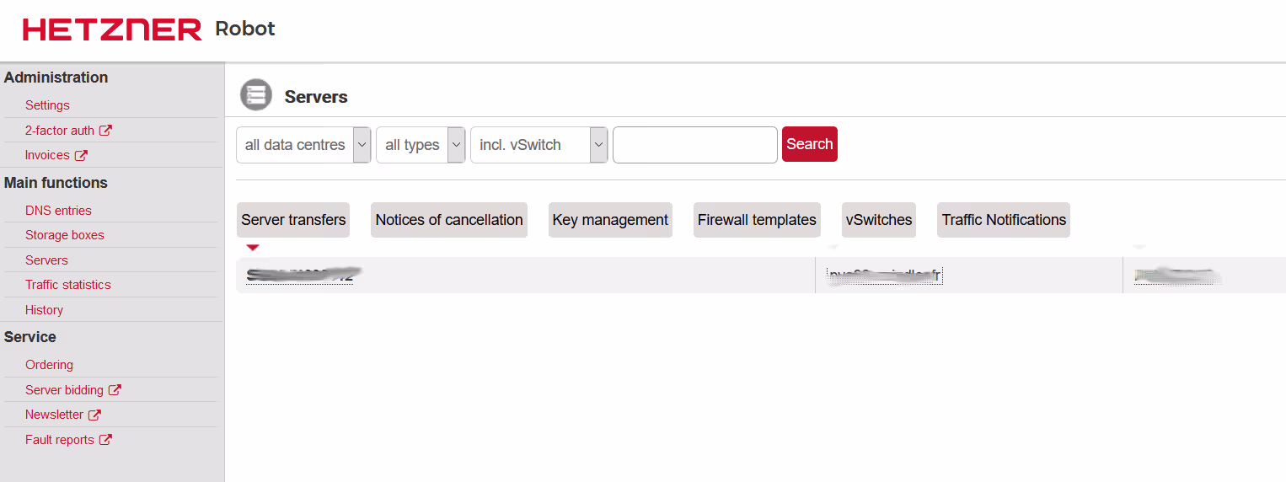Switch to the Server transfers tab

tap(293, 220)
